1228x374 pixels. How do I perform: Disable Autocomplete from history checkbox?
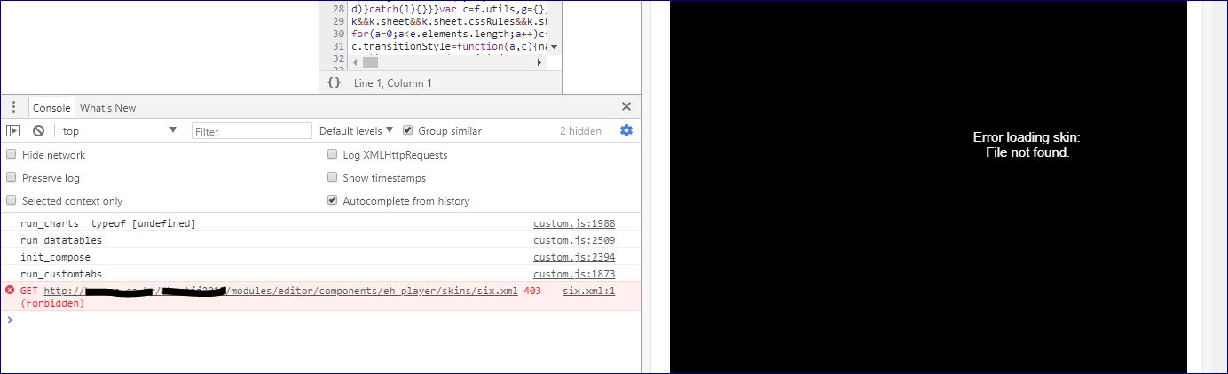[x=333, y=200]
